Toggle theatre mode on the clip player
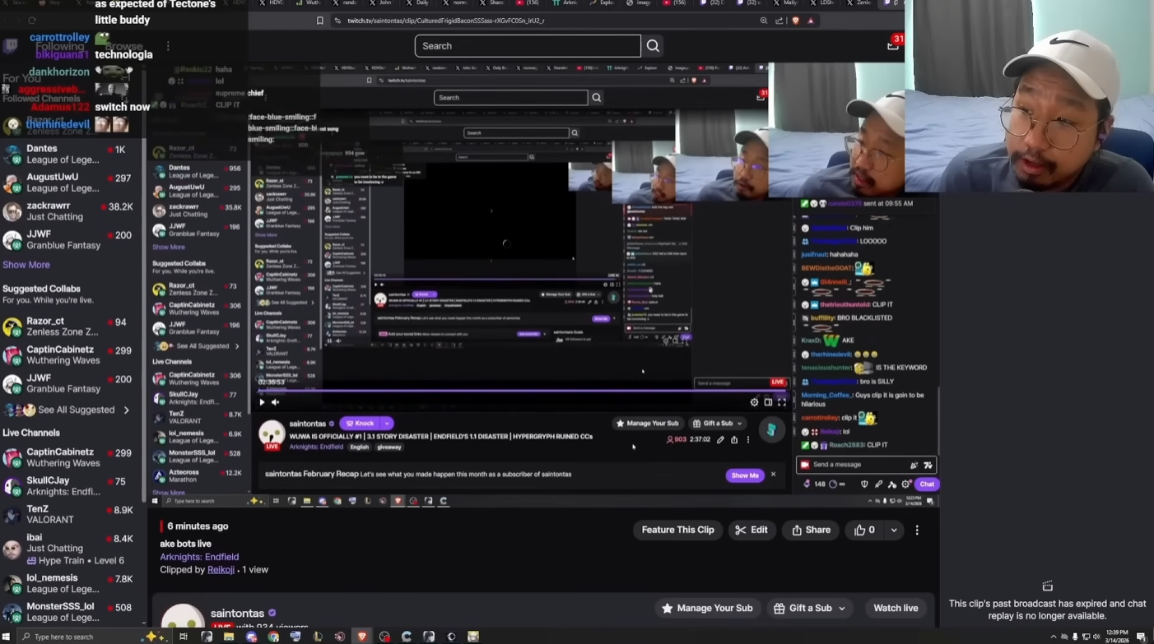Viewport: 1154px width, 644px height. [768, 402]
